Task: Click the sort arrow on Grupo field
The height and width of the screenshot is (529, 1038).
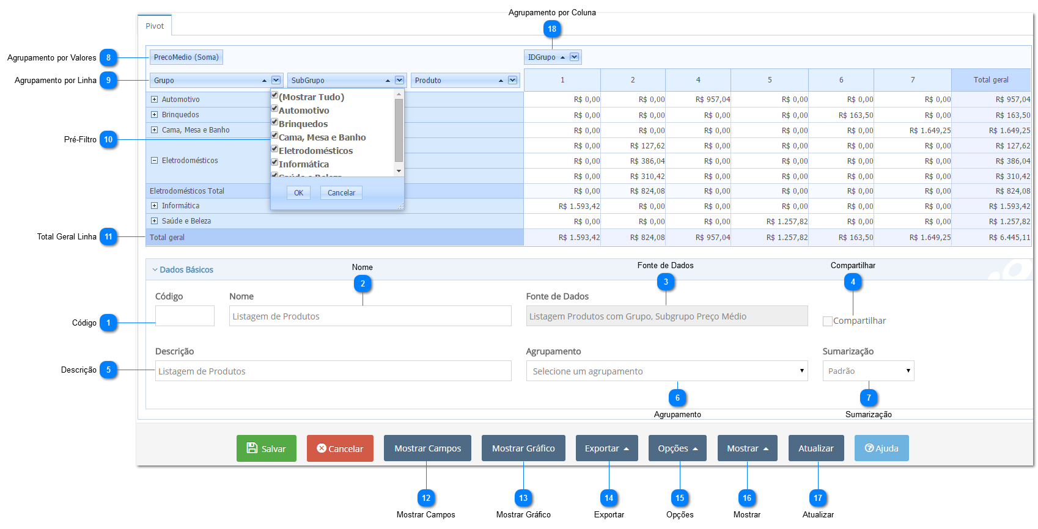Action: point(264,81)
